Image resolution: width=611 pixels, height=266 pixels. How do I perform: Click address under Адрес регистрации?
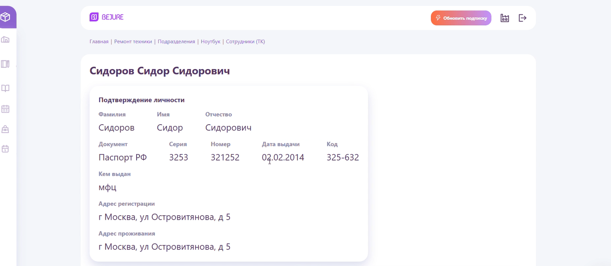165,217
